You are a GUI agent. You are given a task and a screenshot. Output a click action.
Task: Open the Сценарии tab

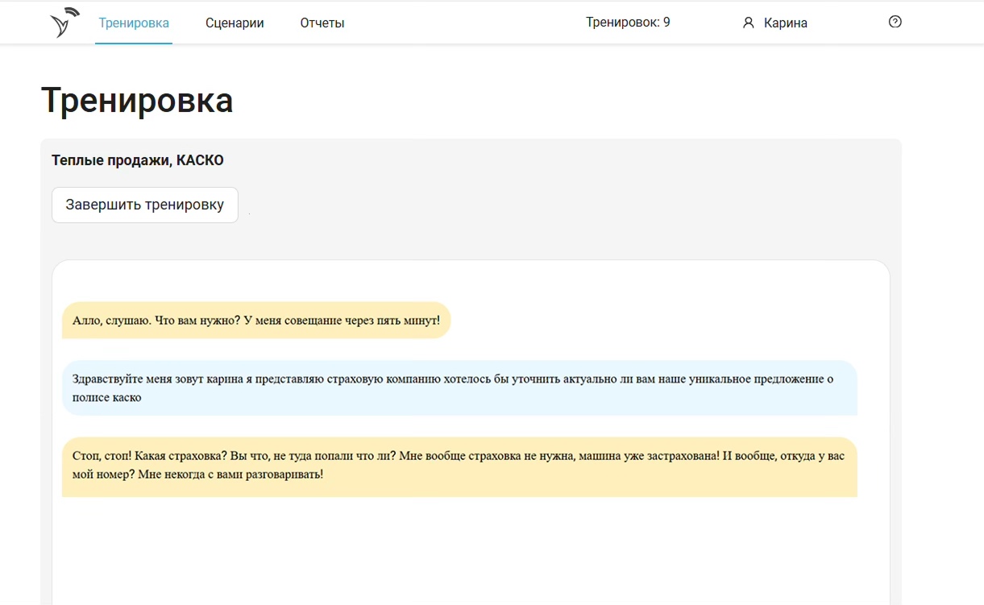(235, 23)
